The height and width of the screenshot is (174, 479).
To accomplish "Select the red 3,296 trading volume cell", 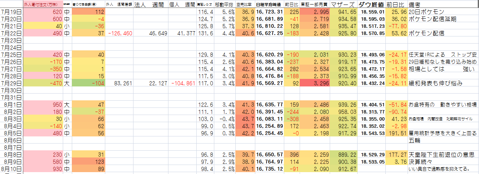I will pos(315,83).
